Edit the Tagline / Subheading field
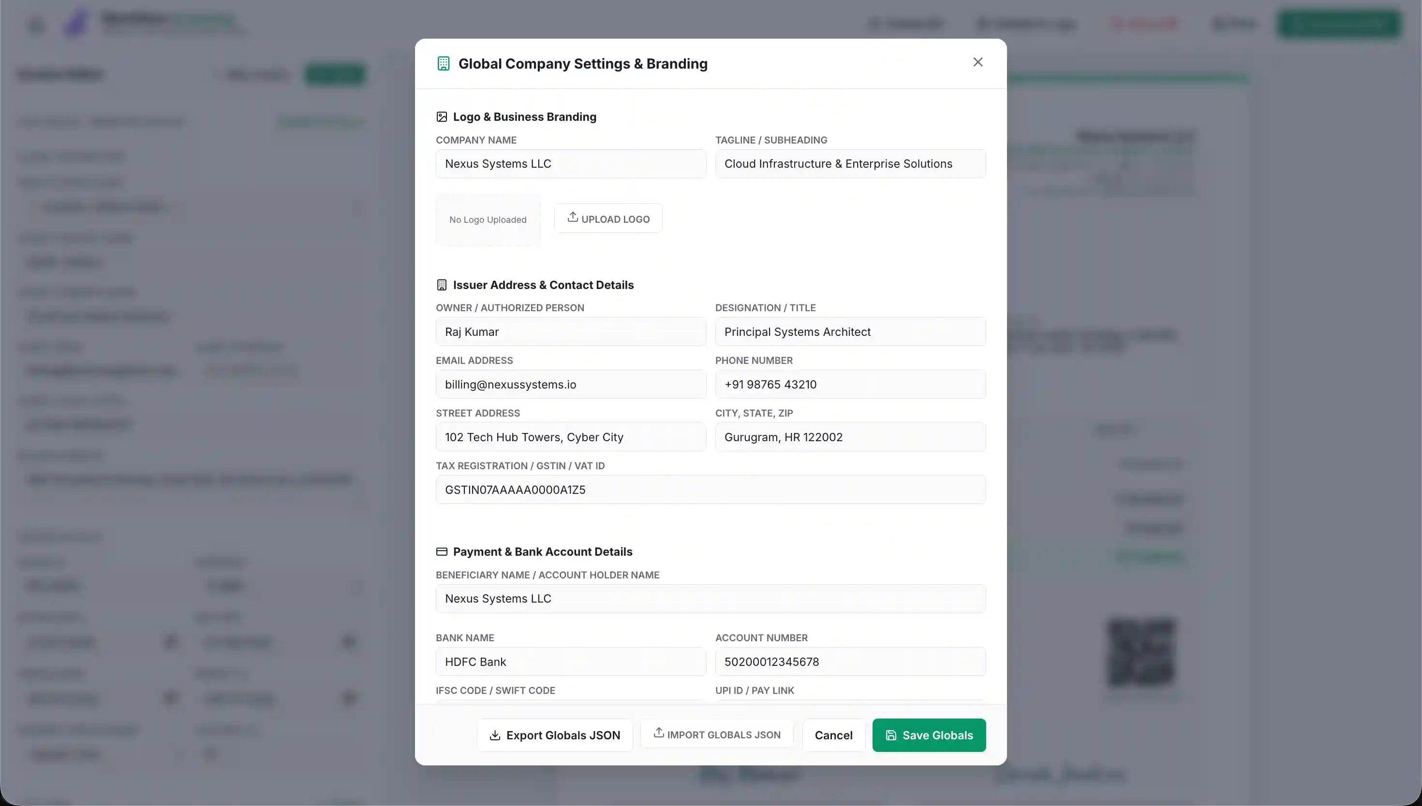1422x806 pixels. pyautogui.click(x=850, y=164)
